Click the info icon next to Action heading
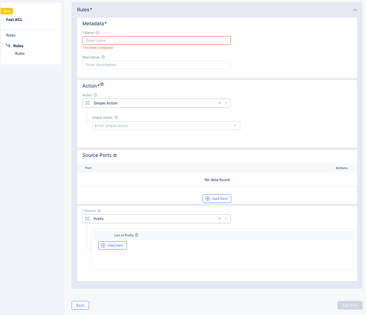Image resolution: width=366 pixels, height=315 pixels. coord(102,84)
